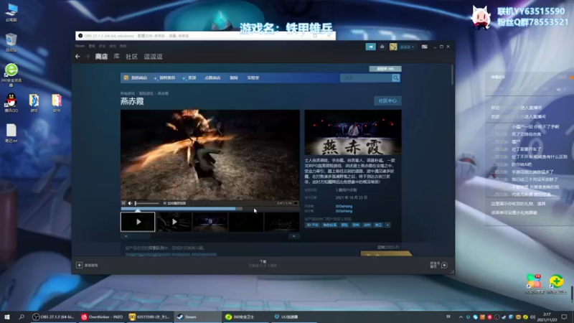The image size is (574, 323).
Task: Expand the account name dropdown
Action: coord(407,47)
